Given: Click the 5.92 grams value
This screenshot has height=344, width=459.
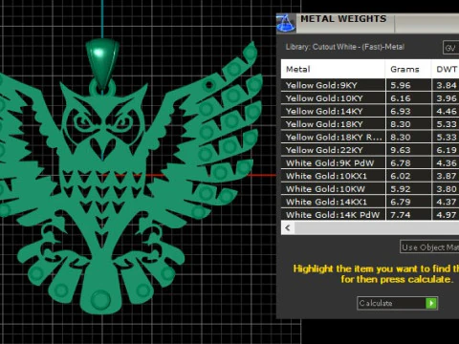Looking at the screenshot, I should pos(401,189).
